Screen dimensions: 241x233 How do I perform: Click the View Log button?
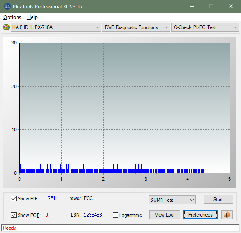click(x=164, y=214)
